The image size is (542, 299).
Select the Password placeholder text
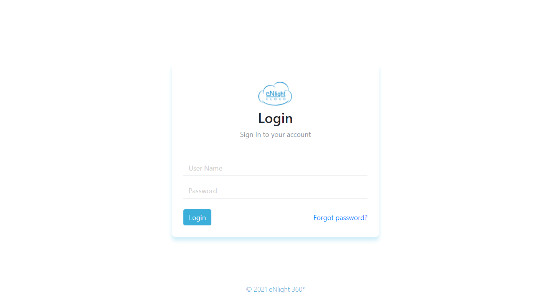click(x=203, y=191)
